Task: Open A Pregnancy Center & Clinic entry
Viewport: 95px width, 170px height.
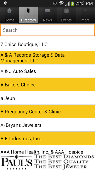Action: click(x=47, y=112)
